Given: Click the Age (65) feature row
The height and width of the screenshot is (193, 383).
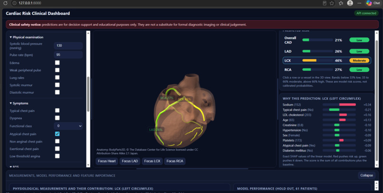Looking at the screenshot, I should [x=327, y=120].
